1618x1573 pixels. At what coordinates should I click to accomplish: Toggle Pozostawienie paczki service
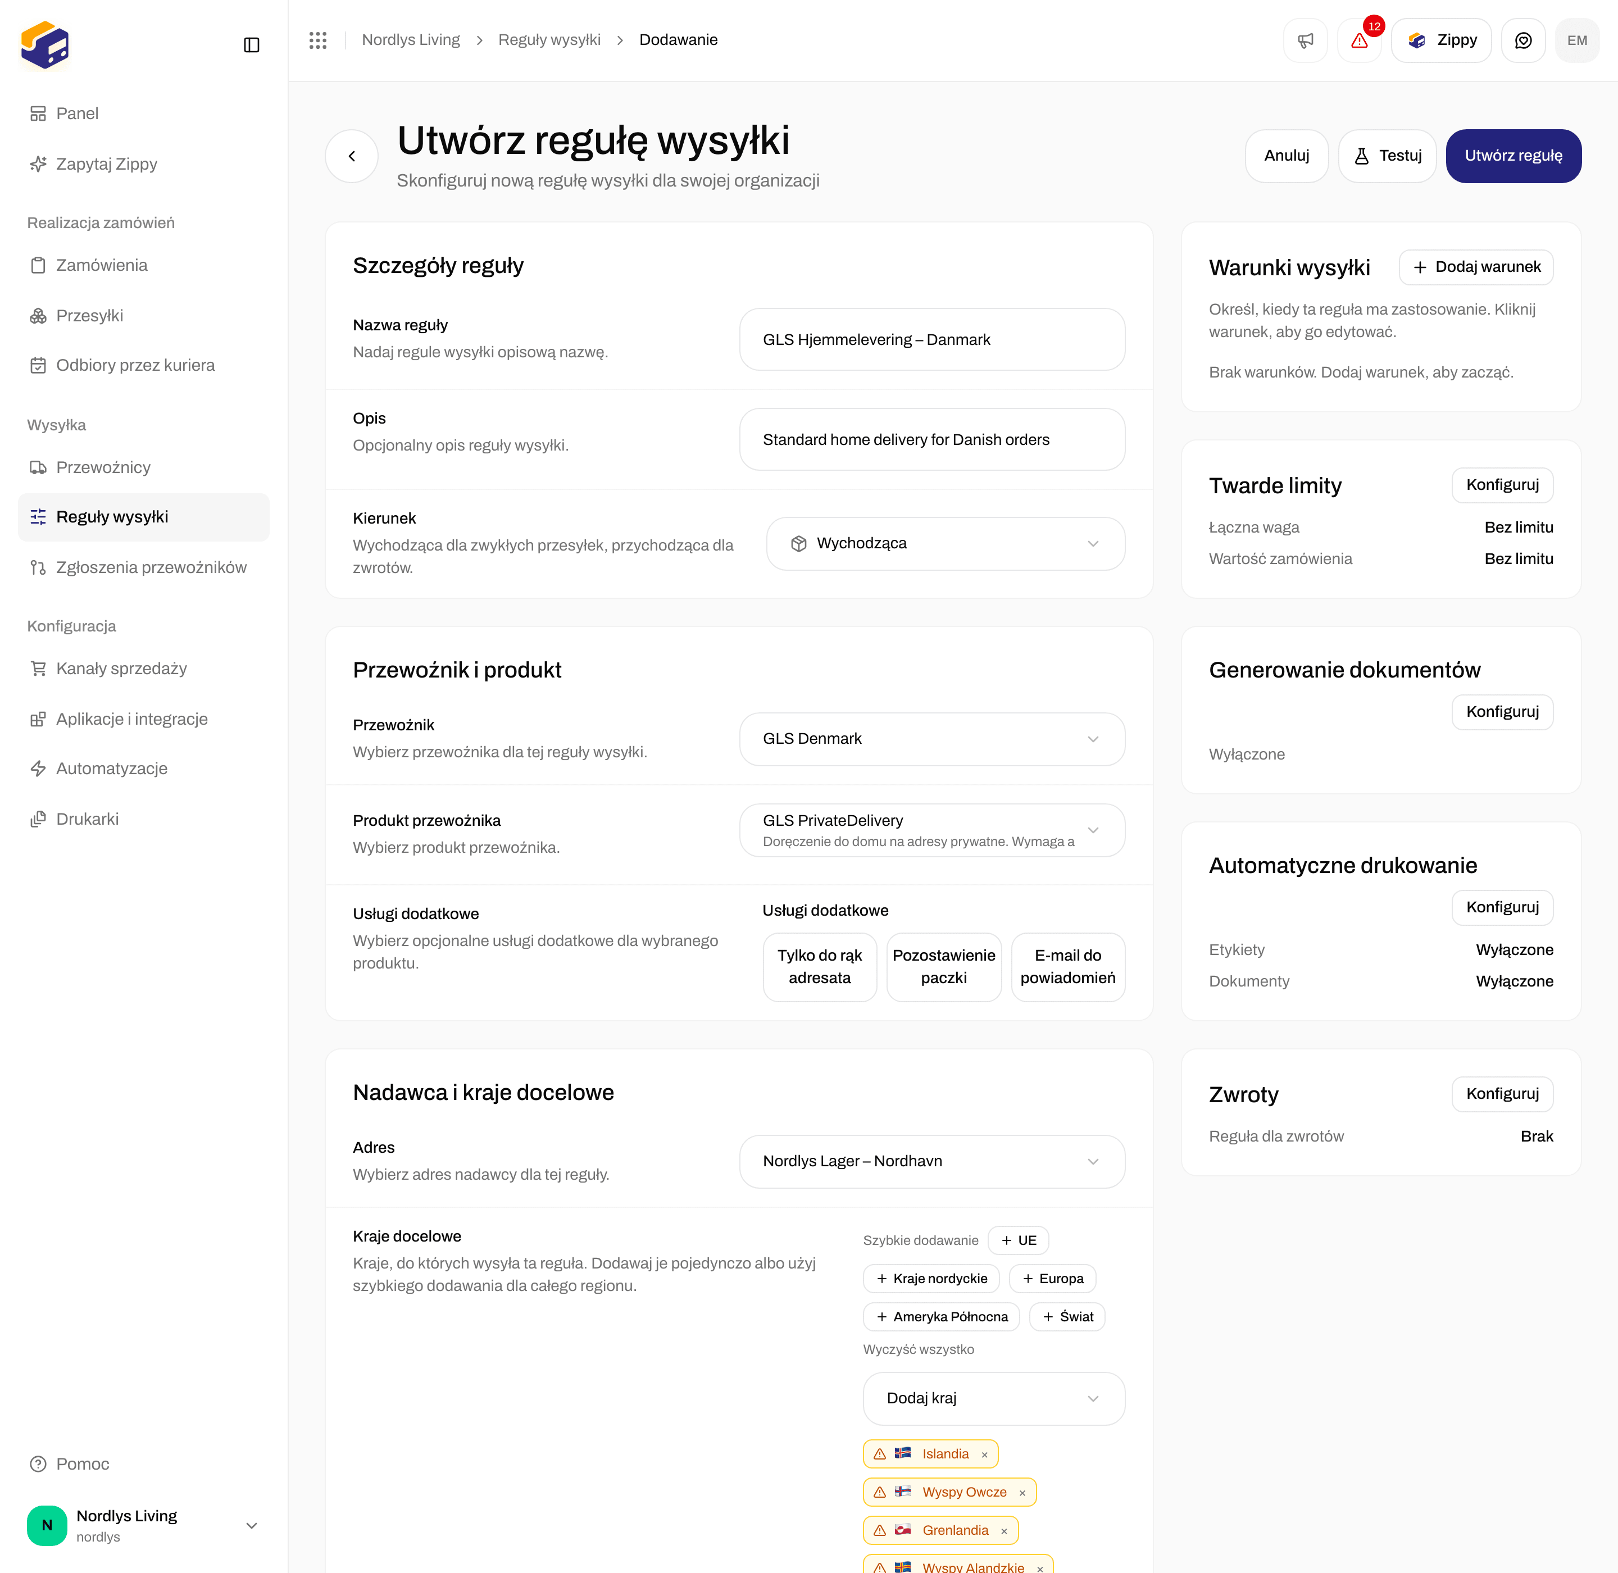944,967
